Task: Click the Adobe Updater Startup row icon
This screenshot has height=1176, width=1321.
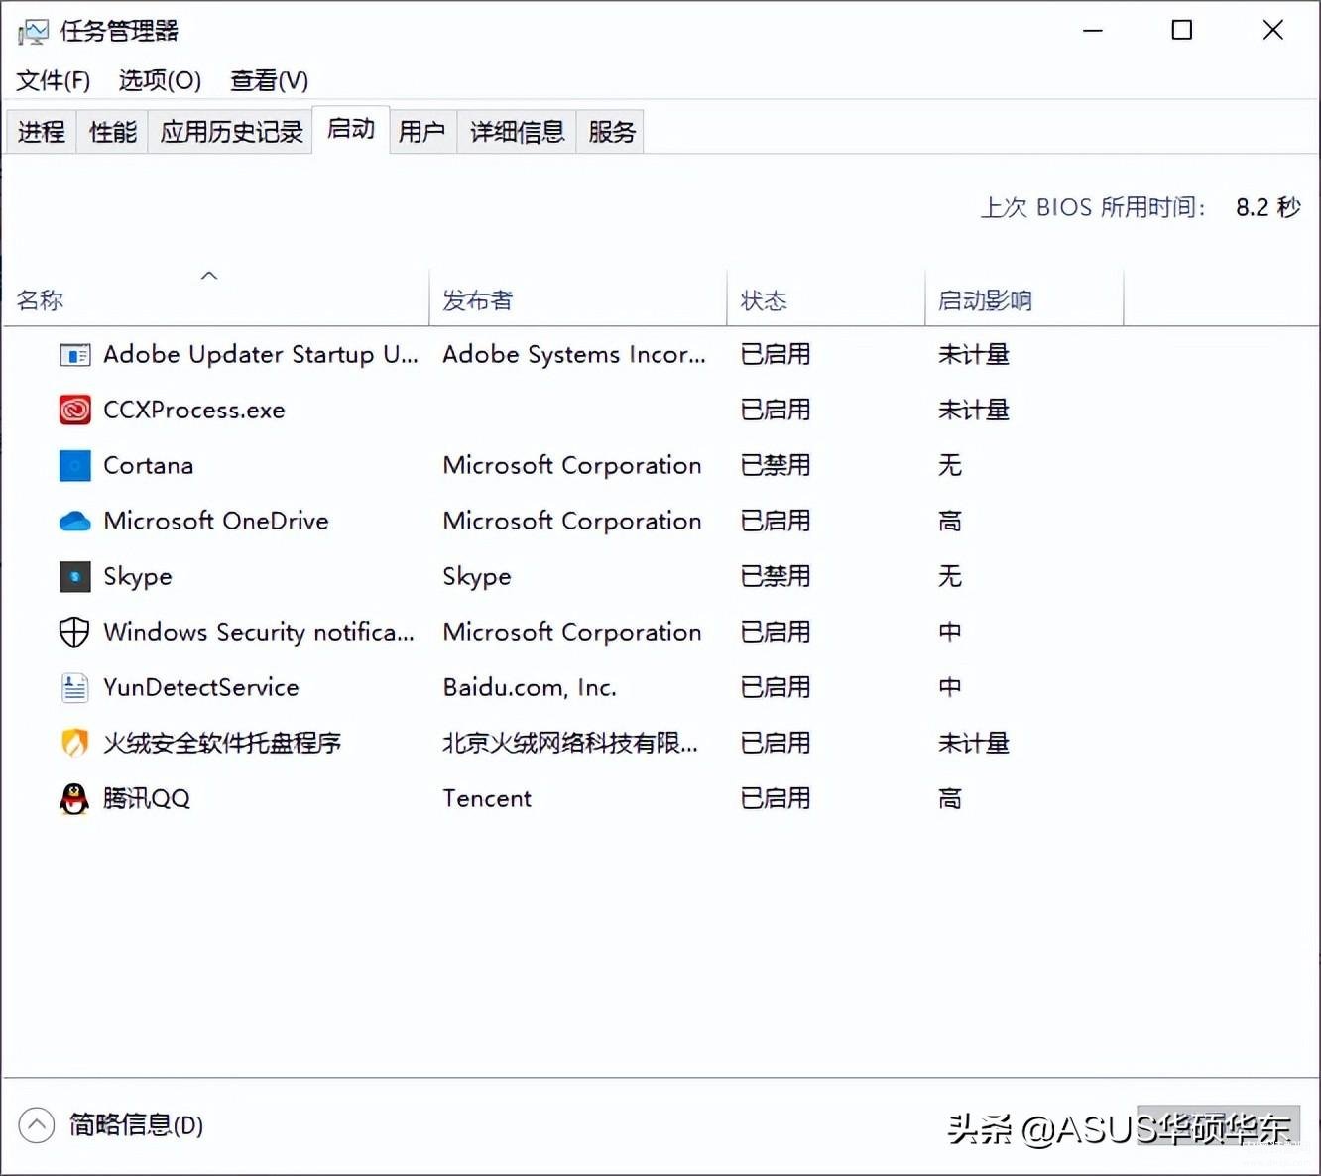Action: click(75, 354)
